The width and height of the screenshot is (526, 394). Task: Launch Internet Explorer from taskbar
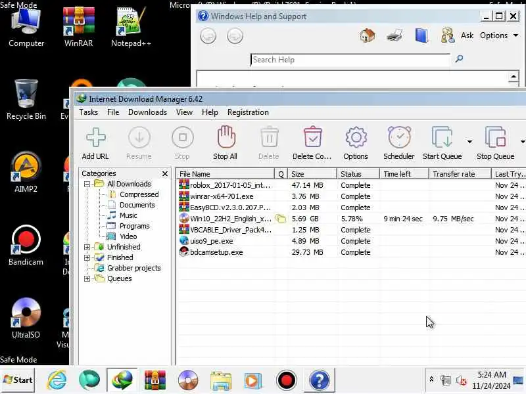(57, 380)
